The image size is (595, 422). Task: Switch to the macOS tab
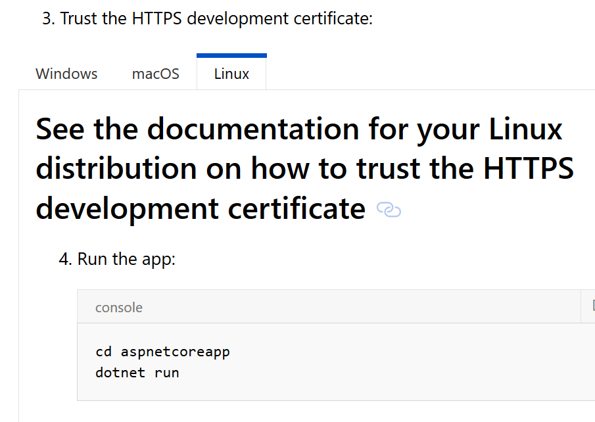[156, 74]
